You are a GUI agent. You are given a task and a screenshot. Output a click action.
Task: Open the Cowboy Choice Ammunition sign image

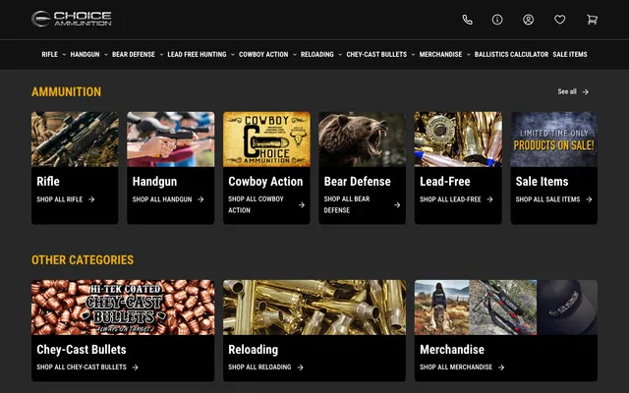266,140
